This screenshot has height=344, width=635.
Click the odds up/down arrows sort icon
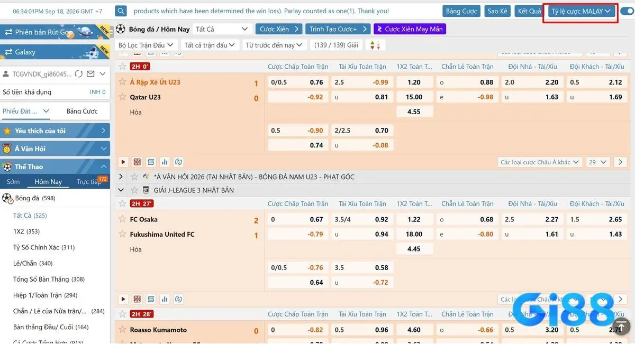tap(375, 45)
